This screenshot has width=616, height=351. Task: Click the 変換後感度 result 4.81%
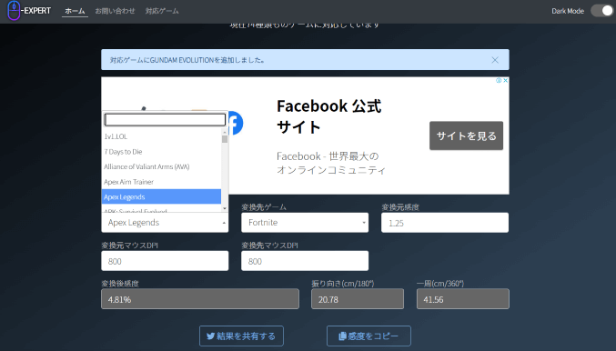coord(200,299)
